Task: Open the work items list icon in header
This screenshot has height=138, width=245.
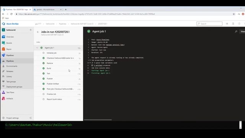Action: point(227,24)
